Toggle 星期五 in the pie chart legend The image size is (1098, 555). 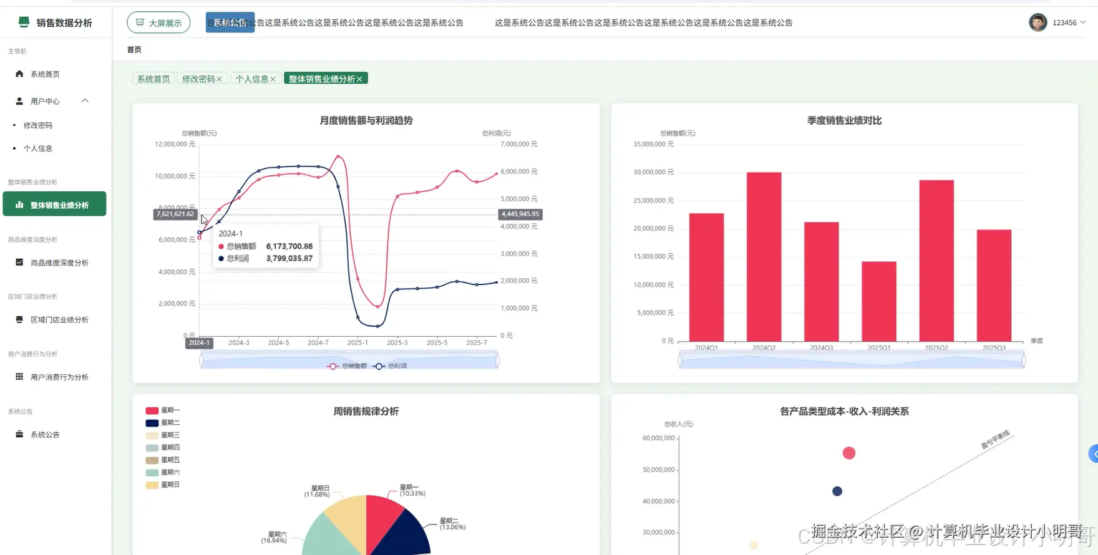coord(162,460)
